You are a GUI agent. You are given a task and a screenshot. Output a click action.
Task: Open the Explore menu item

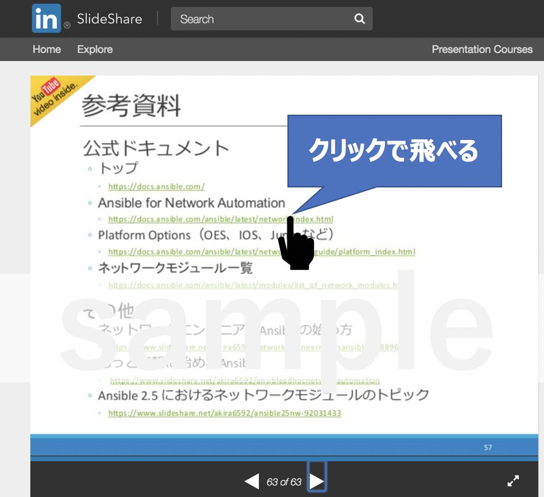pos(95,49)
